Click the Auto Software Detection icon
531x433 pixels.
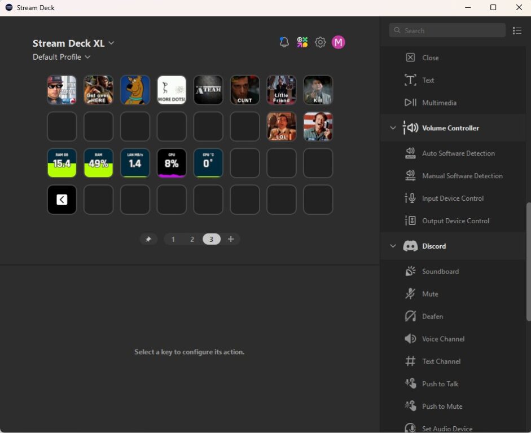click(410, 153)
